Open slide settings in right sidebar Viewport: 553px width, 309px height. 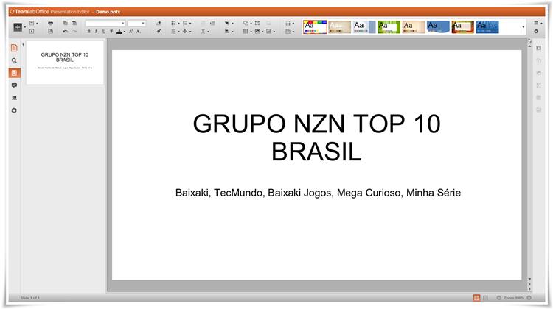pyautogui.click(x=538, y=48)
